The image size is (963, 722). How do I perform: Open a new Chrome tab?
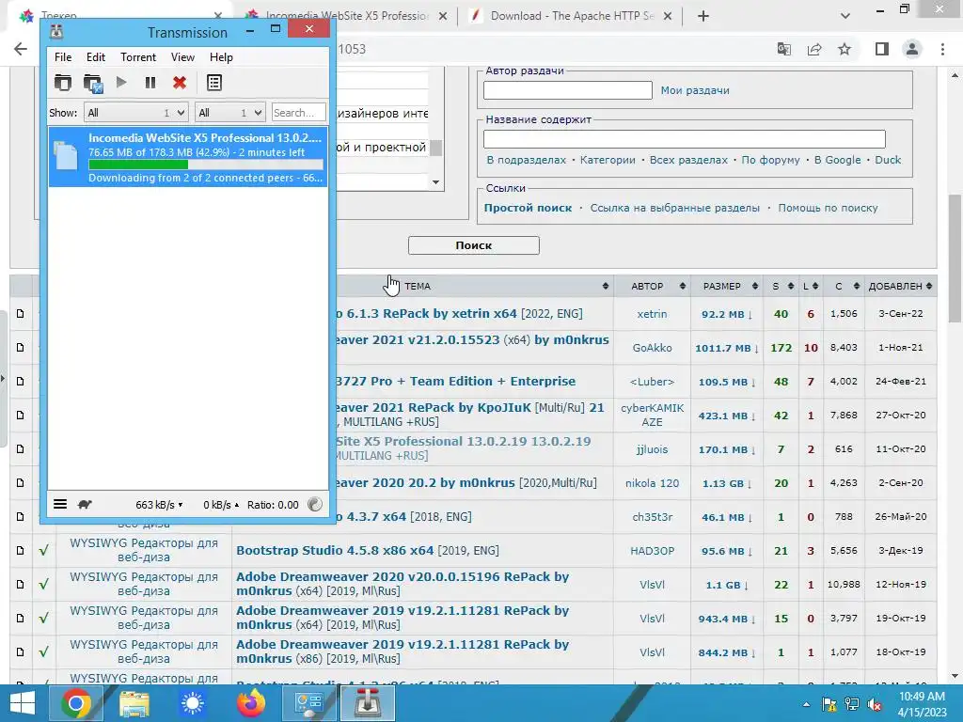pos(703,16)
